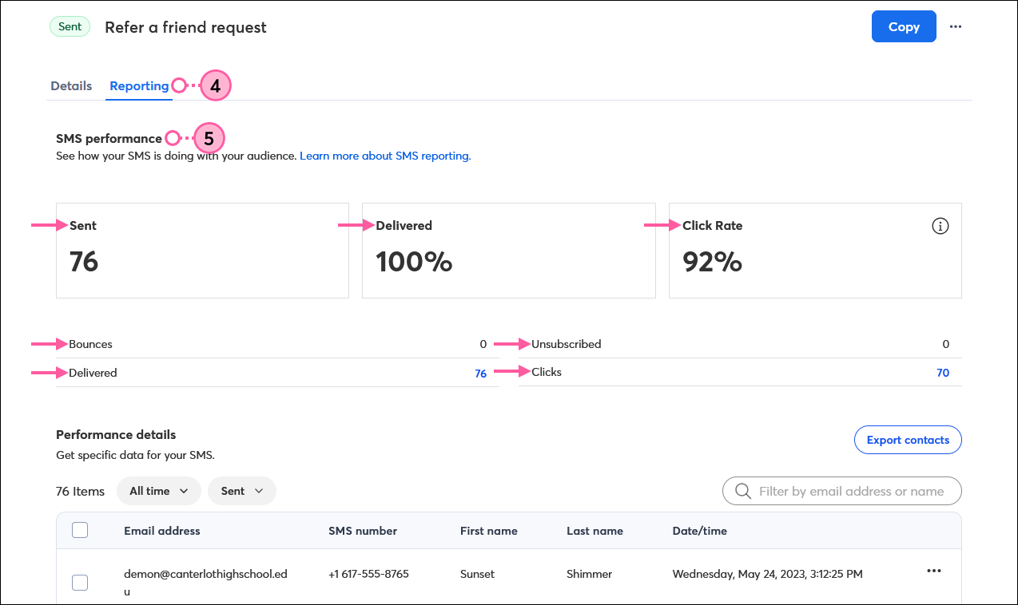Click the Refer a friend request title
The width and height of the screenshot is (1018, 605).
pos(185,27)
